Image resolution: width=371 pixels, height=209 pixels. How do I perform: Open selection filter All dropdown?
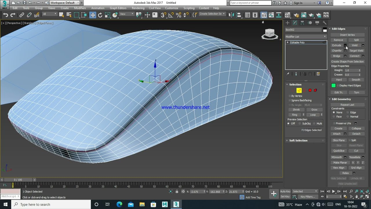50,14
